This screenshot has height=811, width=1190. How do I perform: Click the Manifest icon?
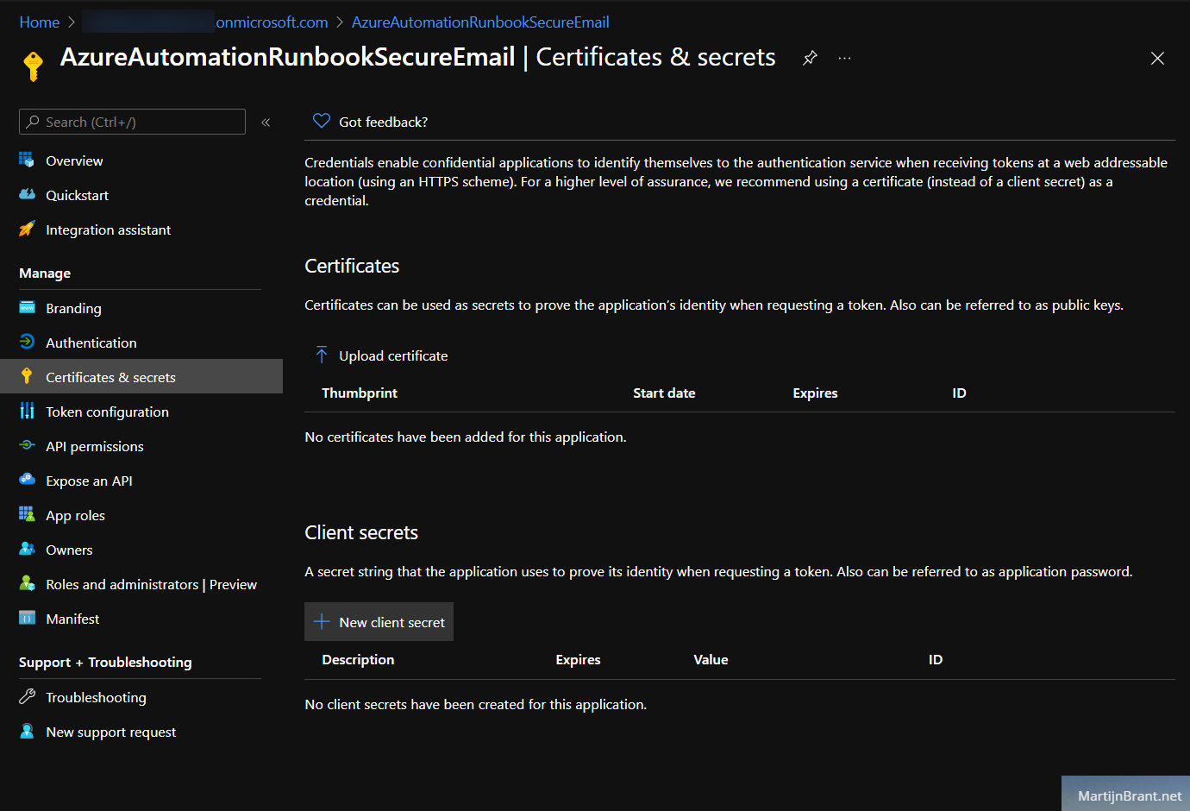click(27, 619)
